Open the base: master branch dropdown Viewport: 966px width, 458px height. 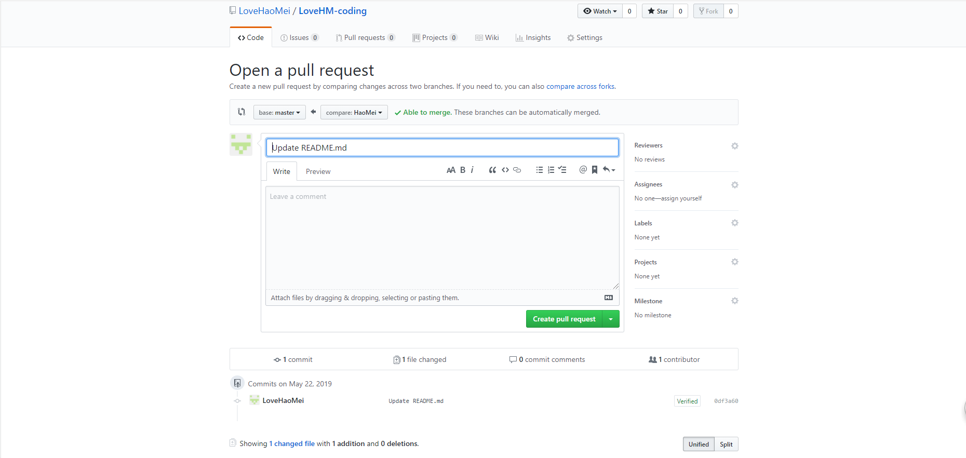[x=279, y=112]
